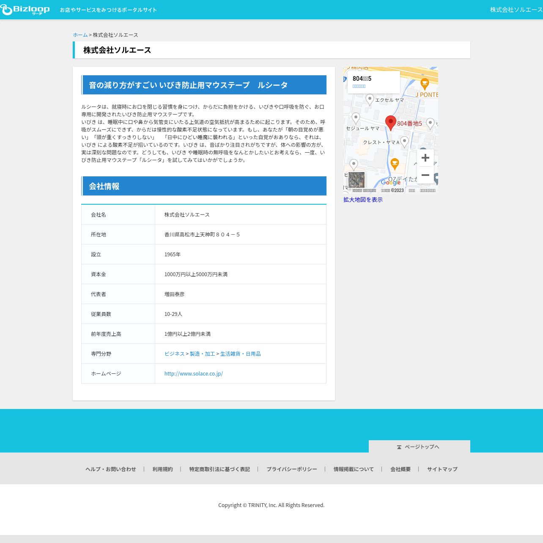
Task: Click the 804番地5 red map label
Action: 409,123
